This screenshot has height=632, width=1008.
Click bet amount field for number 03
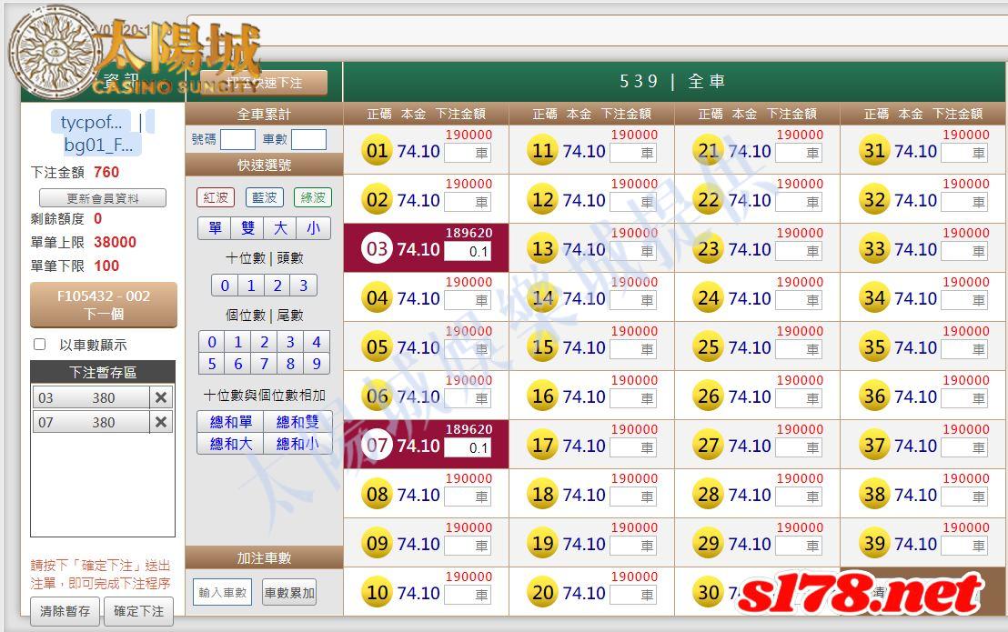pyautogui.click(x=468, y=251)
